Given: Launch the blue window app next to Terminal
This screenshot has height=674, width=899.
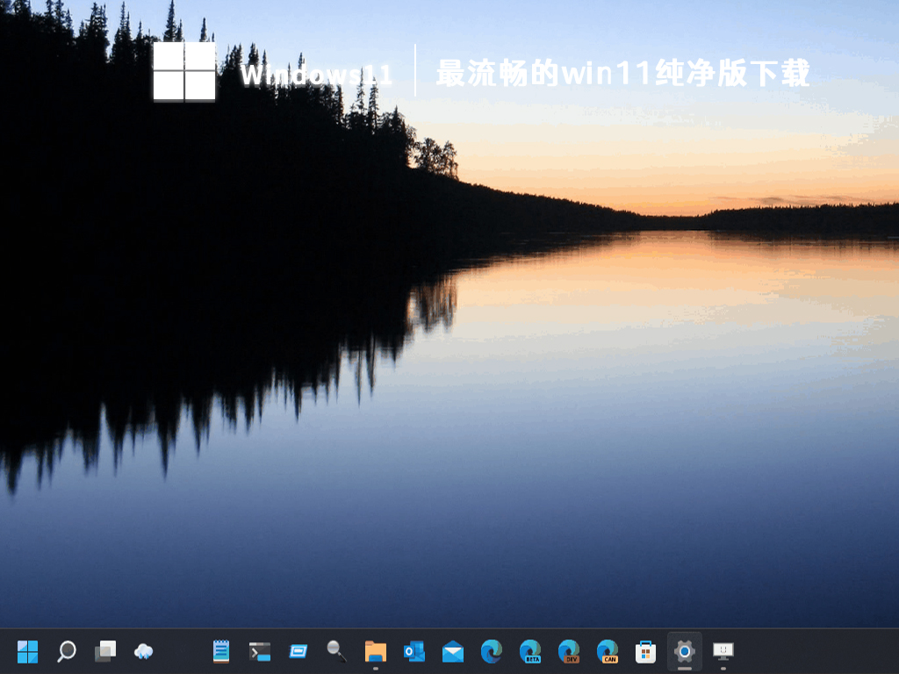Looking at the screenshot, I should [x=297, y=653].
